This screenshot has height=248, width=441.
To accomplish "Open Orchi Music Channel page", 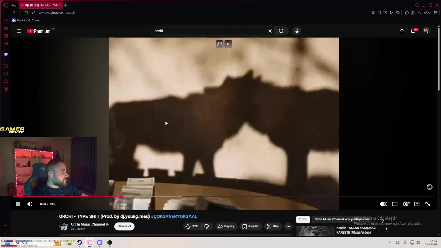I will [88, 224].
